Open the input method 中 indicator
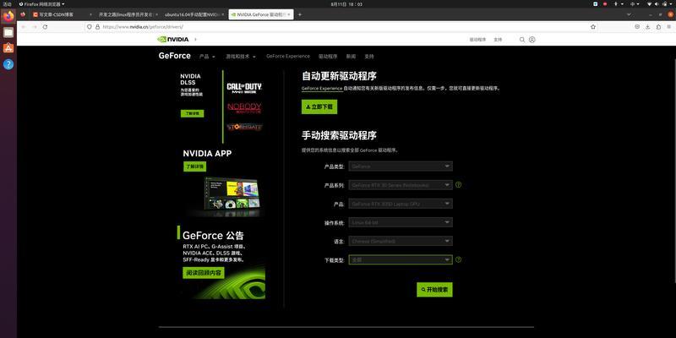The width and height of the screenshot is (676, 338). point(635,4)
